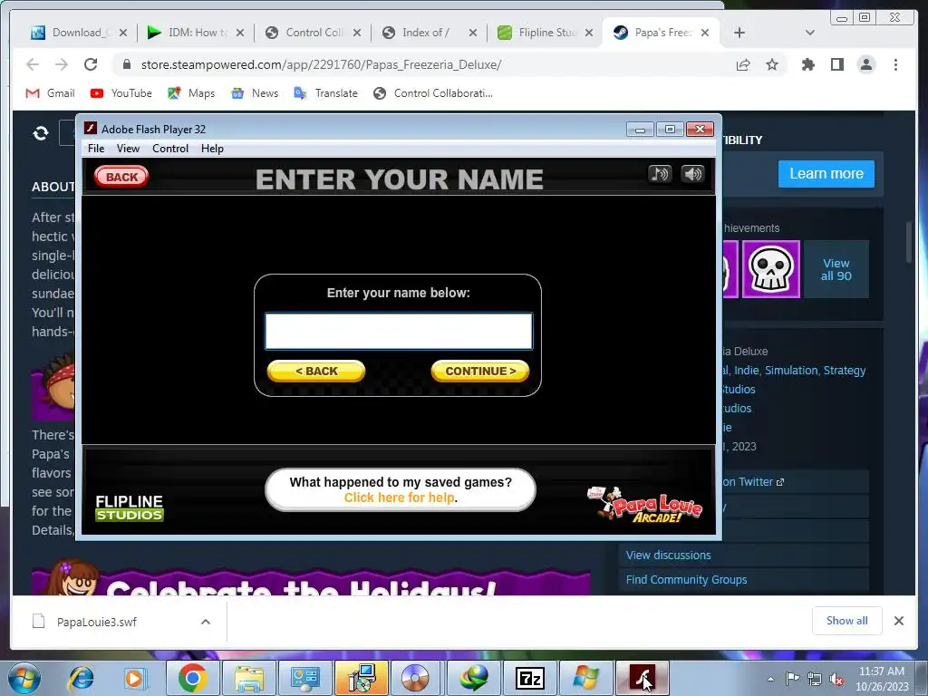Click the skull achievement thumbnail

(770, 269)
